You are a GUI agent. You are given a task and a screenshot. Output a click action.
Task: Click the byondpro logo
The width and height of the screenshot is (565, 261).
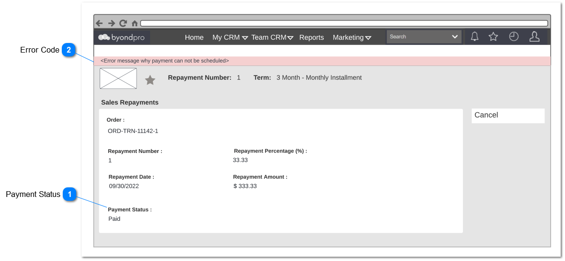pos(121,37)
